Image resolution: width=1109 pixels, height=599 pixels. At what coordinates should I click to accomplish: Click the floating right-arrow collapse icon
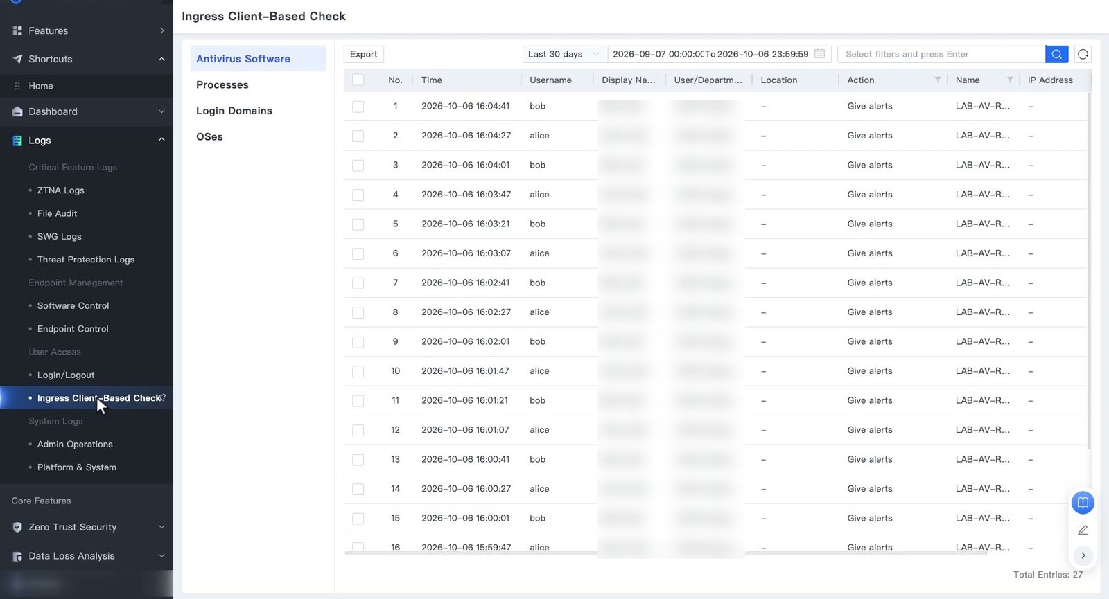click(1083, 555)
